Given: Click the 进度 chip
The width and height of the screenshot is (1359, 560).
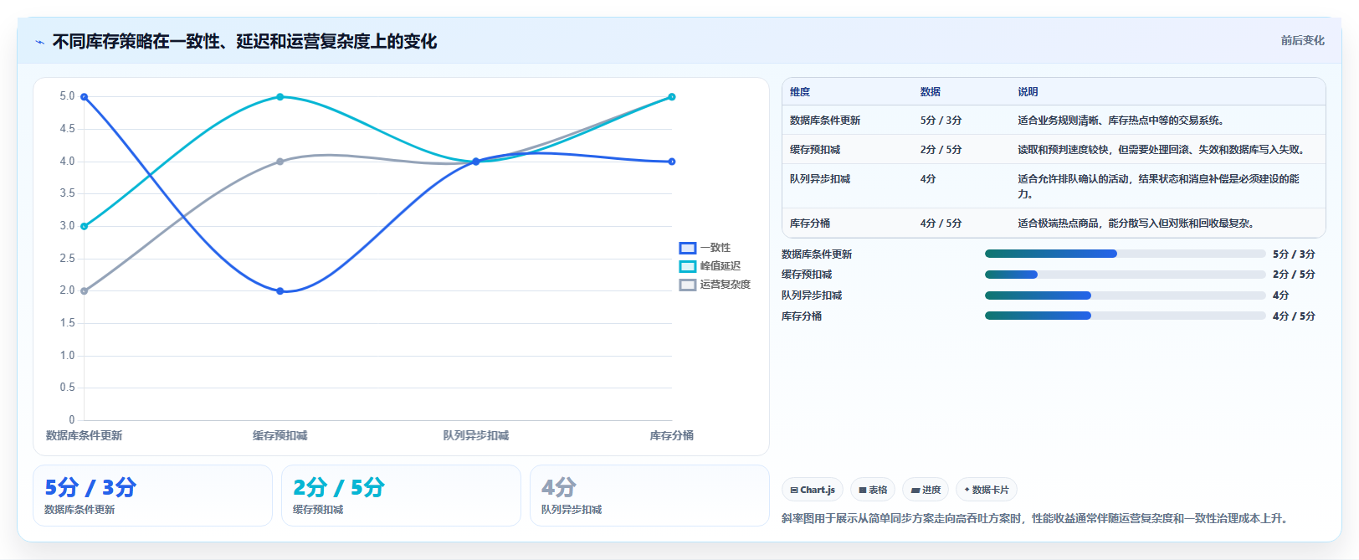Looking at the screenshot, I should 926,490.
